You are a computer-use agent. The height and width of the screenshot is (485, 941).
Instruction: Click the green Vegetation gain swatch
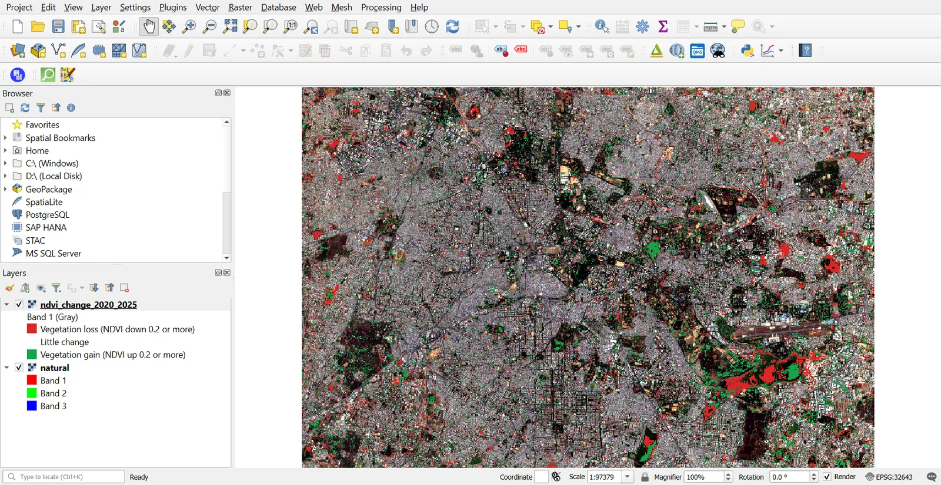coord(32,355)
